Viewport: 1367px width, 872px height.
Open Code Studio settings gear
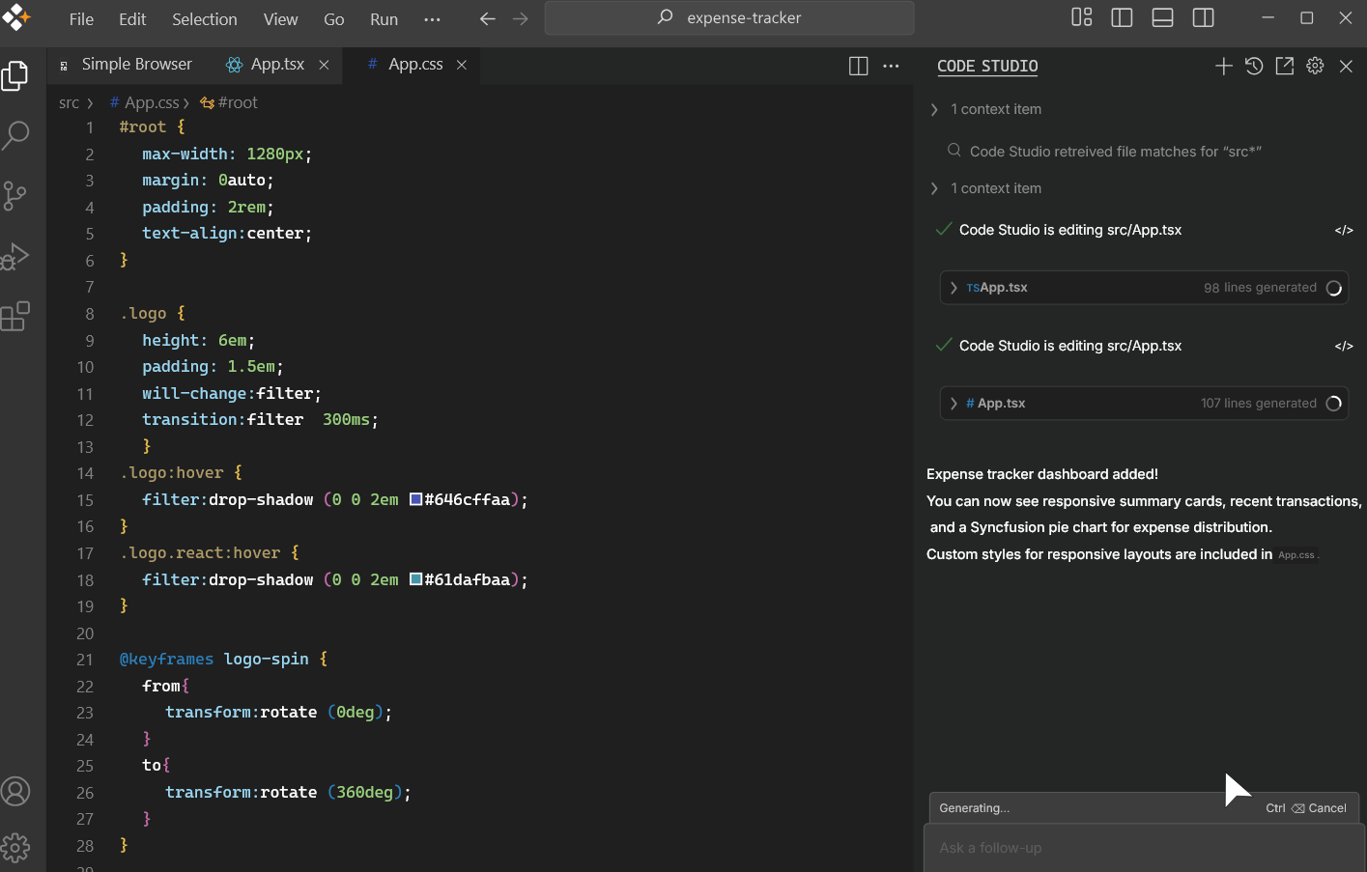(1315, 66)
